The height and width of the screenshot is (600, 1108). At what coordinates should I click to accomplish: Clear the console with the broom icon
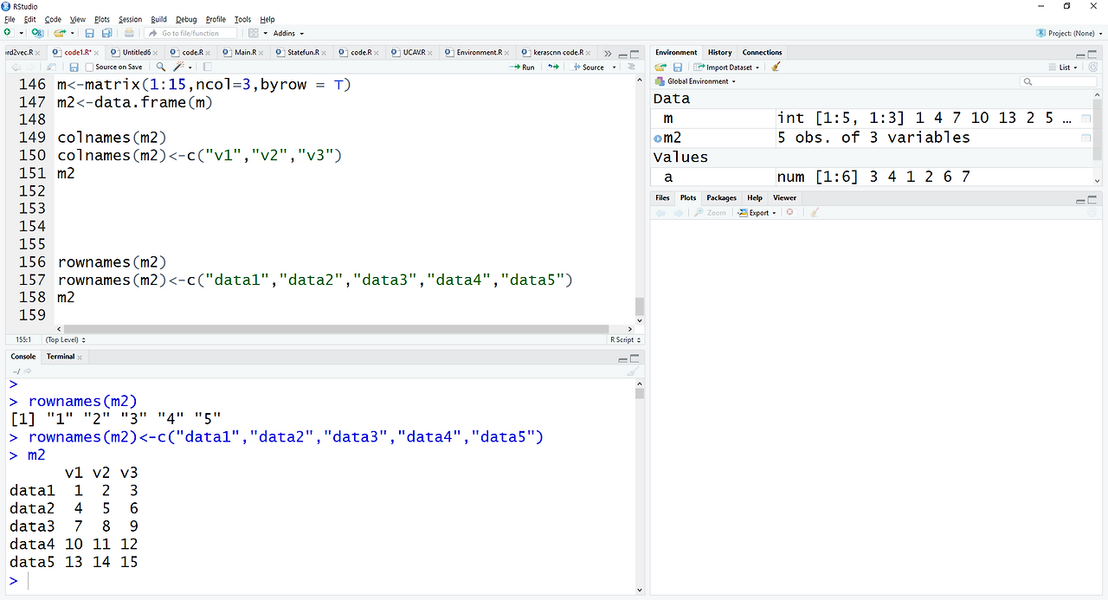tap(633, 371)
